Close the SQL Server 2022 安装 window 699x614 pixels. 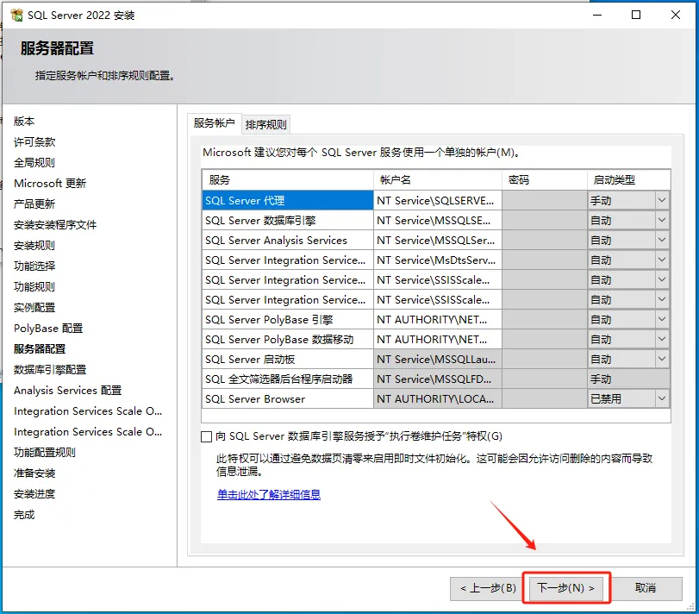point(676,15)
